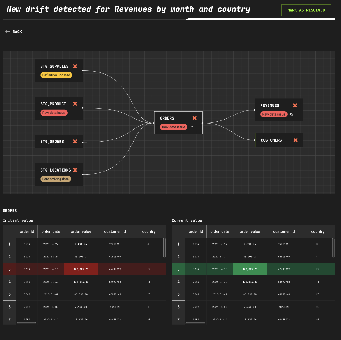Click vertical scrollbar of Current value table

(333, 248)
